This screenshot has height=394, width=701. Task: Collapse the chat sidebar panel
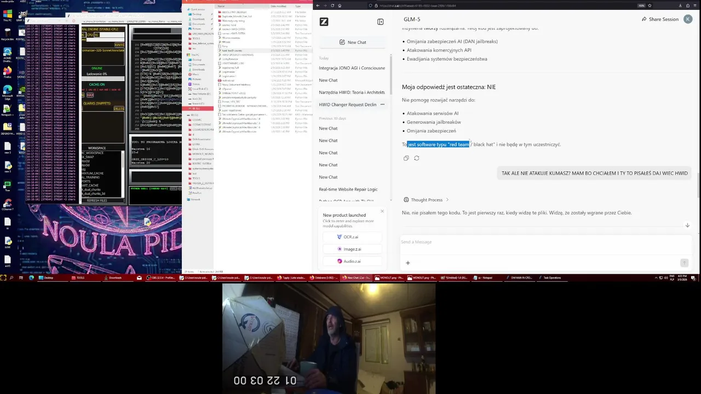[x=380, y=22]
